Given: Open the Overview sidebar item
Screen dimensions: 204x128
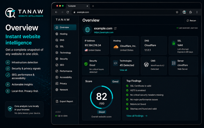Looking at the screenshot, I should pyautogui.click(x=65, y=27).
